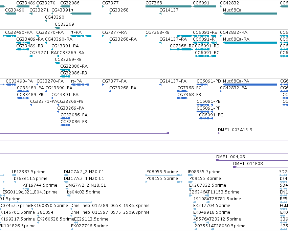Click the CG14137-PA protein feature

pos(160,85)
